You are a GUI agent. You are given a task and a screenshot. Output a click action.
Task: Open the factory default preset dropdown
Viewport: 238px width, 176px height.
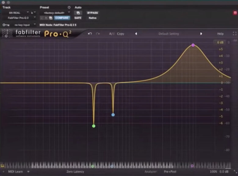[55, 13]
